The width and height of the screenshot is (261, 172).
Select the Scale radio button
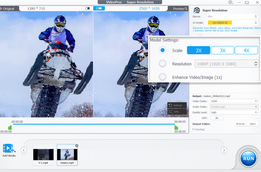tap(162, 50)
